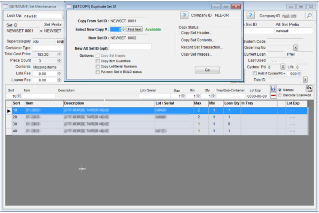Click the Go button
This screenshot has height=213, width=319.
[209, 70]
